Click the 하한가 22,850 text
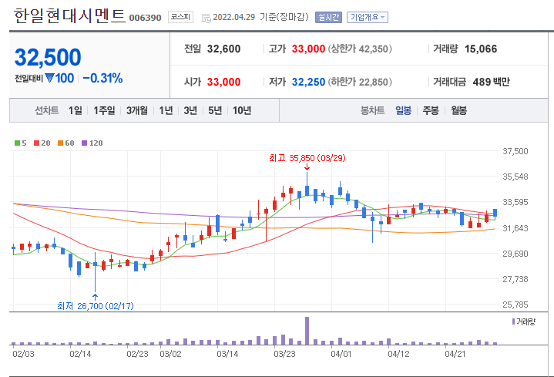Image resolution: width=554 pixels, height=377 pixels. pos(360,82)
